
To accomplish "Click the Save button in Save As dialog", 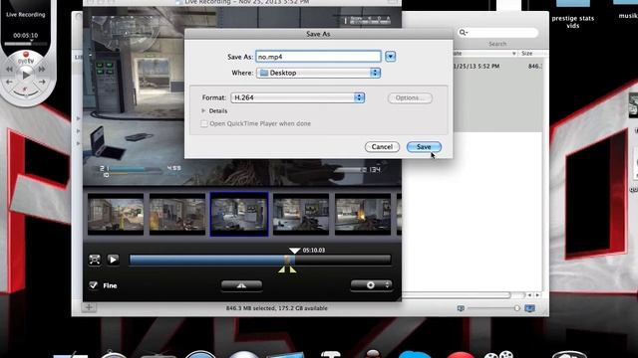I will point(424,147).
